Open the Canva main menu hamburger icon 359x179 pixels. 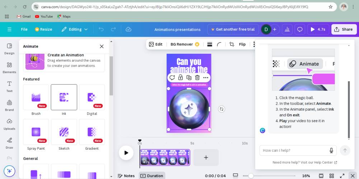pos(9,29)
